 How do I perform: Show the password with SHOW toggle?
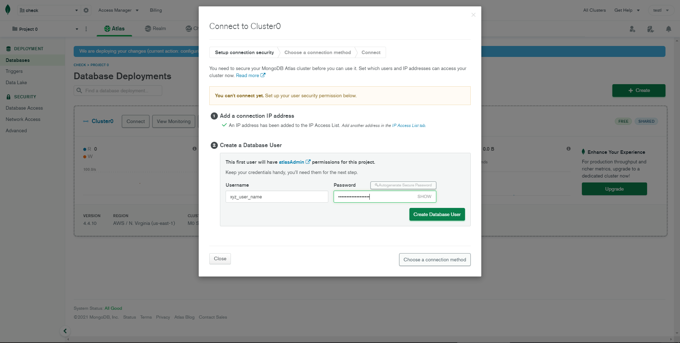(x=424, y=197)
